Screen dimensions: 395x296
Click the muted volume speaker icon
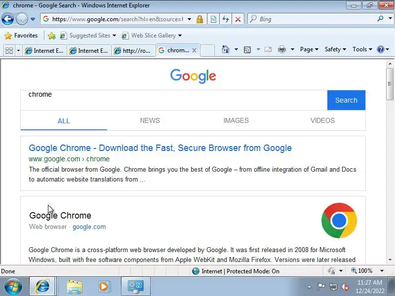(x=345, y=287)
